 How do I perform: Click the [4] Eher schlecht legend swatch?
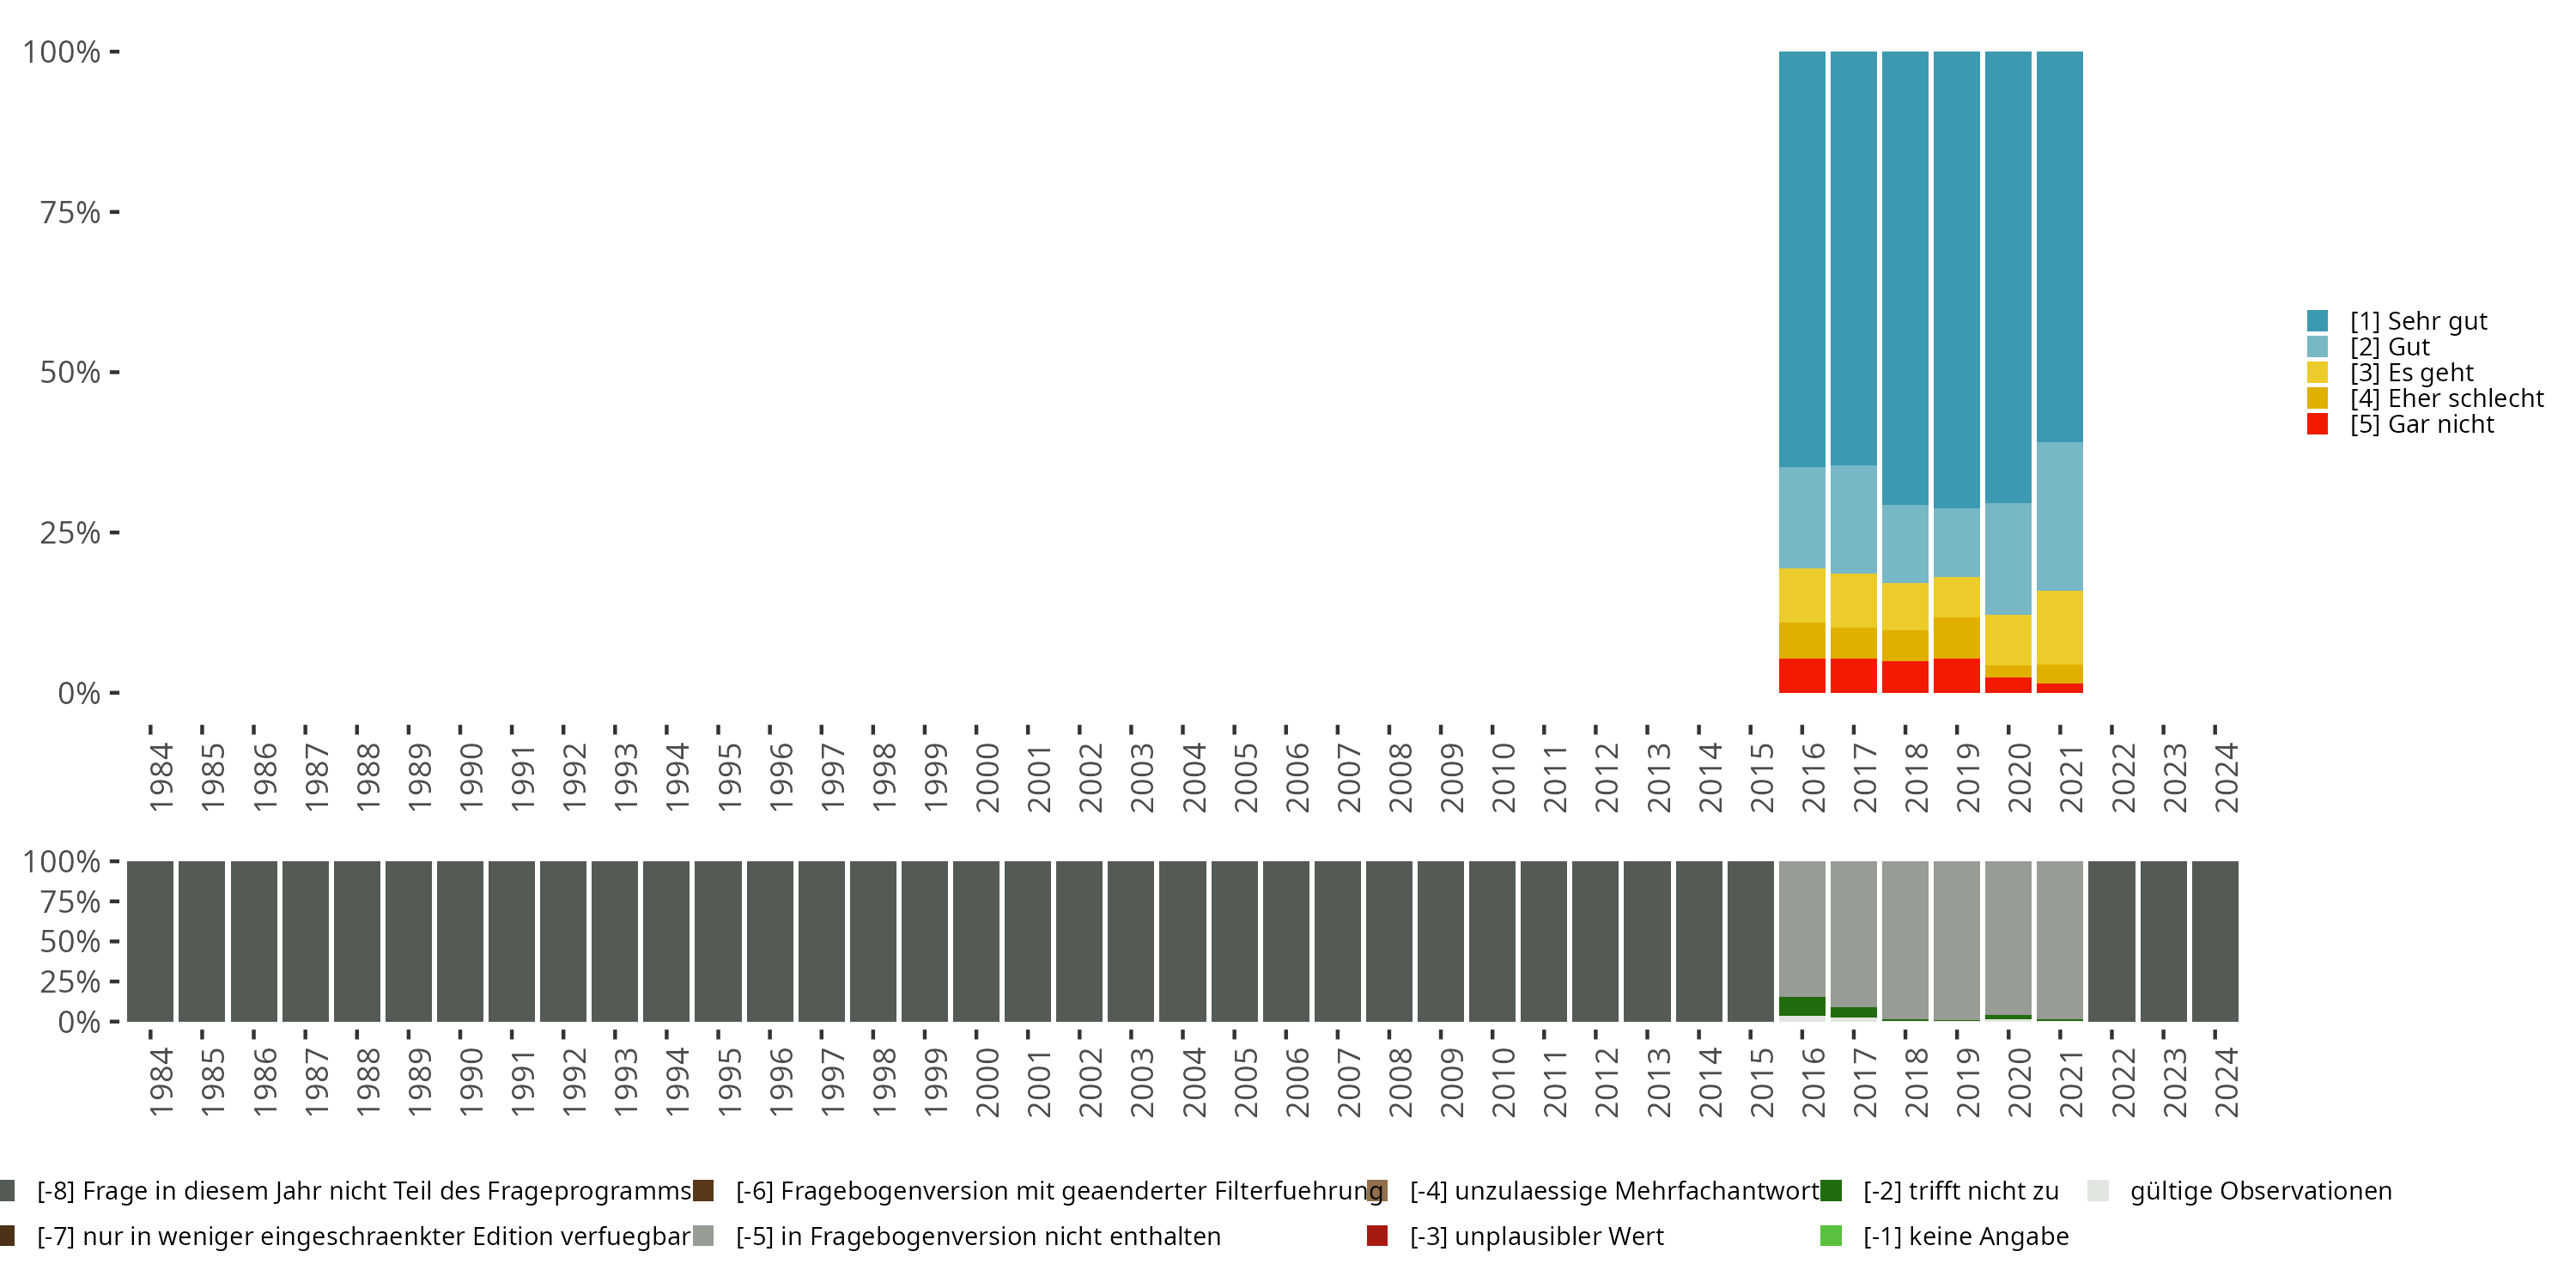[2317, 398]
